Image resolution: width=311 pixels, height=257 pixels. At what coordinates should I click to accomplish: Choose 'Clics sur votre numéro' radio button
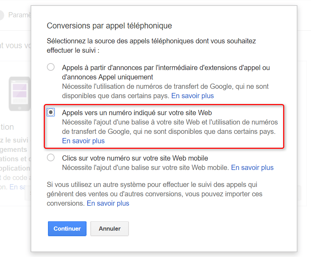coord(51,157)
